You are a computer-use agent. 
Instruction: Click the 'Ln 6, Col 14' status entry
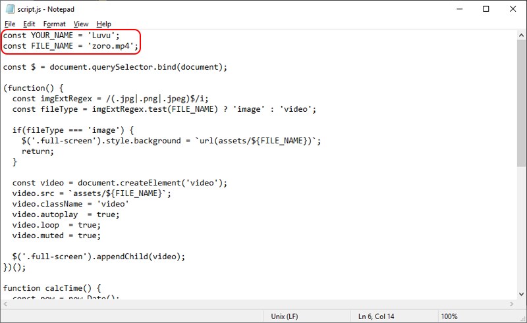[375, 316]
